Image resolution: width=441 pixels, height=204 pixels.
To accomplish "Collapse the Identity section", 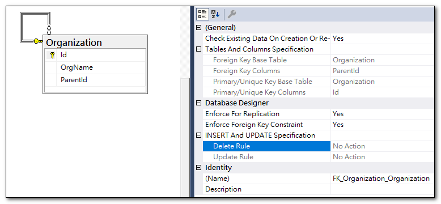I will pyautogui.click(x=199, y=168).
